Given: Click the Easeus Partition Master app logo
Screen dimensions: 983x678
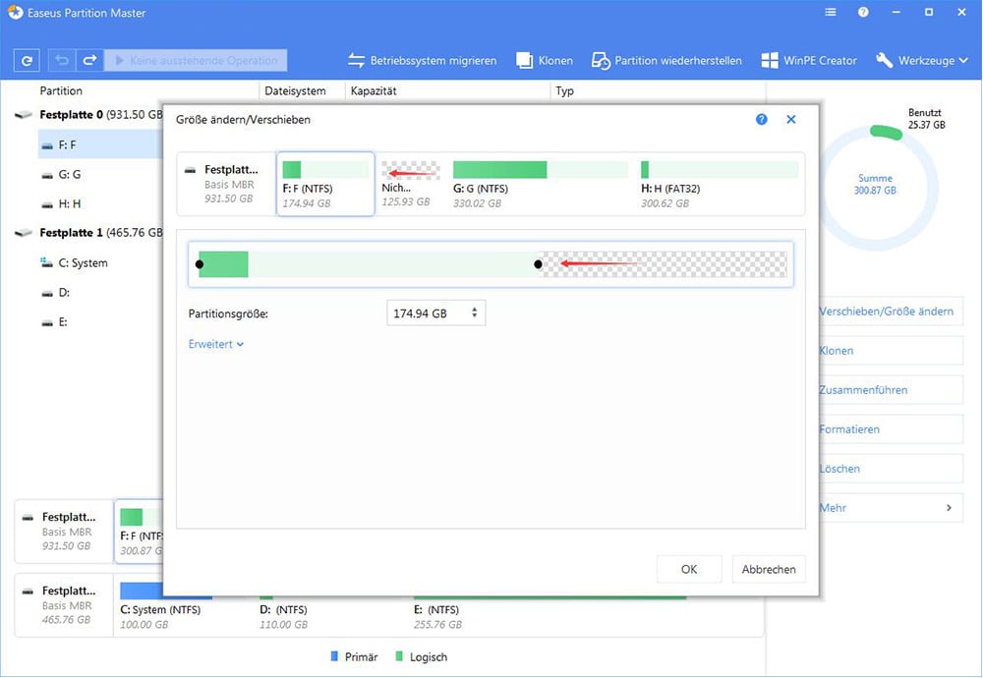Looking at the screenshot, I should pyautogui.click(x=15, y=12).
